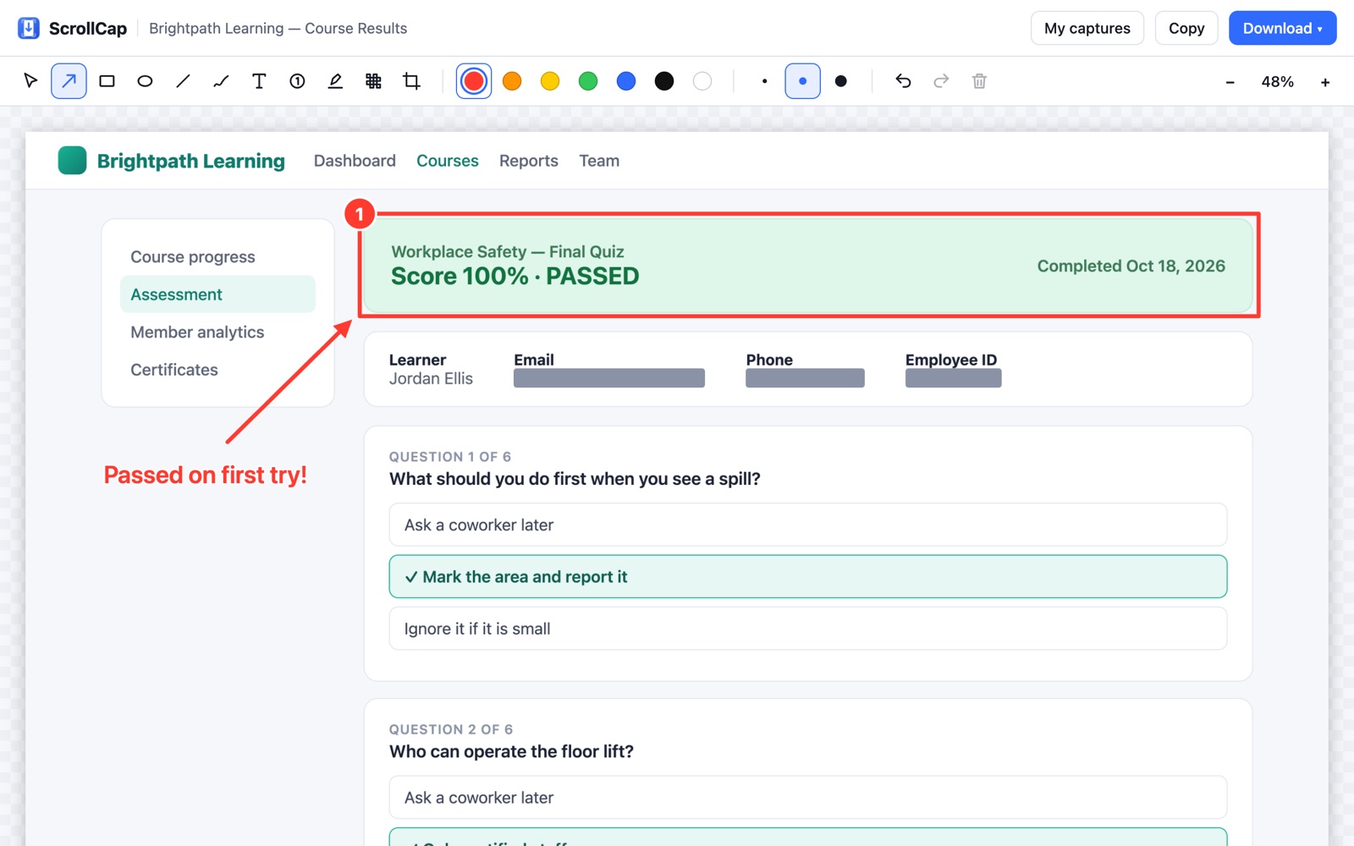Choose the blue color swatch
This screenshot has height=846, width=1354.
626,81
